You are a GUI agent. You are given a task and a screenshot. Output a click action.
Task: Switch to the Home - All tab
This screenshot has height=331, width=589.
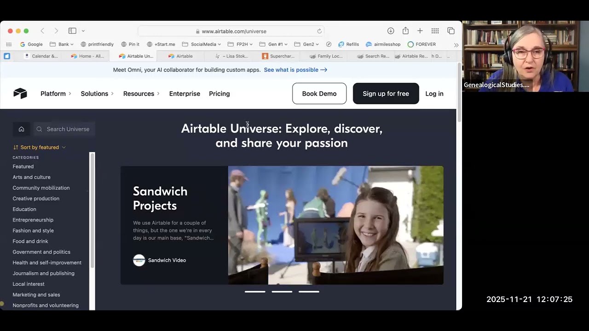pos(87,56)
